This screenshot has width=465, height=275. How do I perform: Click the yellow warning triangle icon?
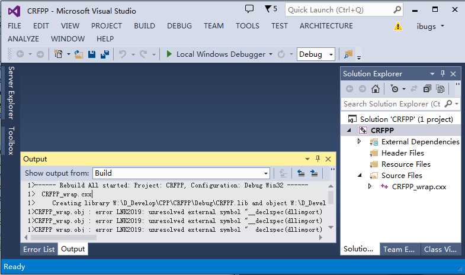point(397,27)
